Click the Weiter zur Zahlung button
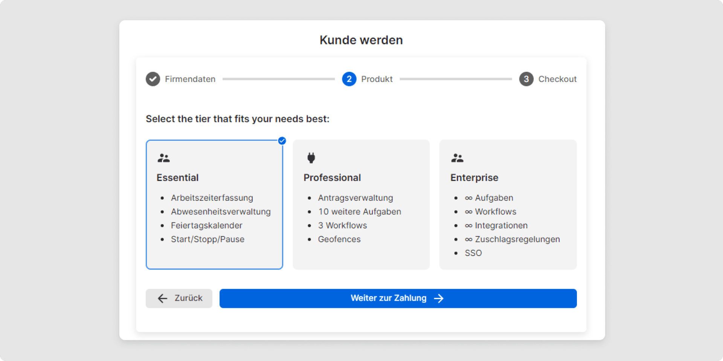Viewport: 723px width, 361px height. point(398,298)
